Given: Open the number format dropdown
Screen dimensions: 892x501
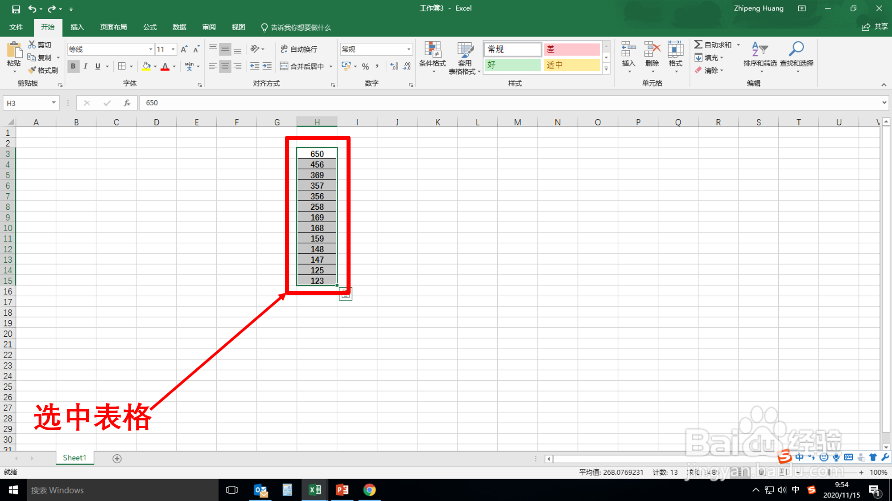Looking at the screenshot, I should tap(408, 49).
